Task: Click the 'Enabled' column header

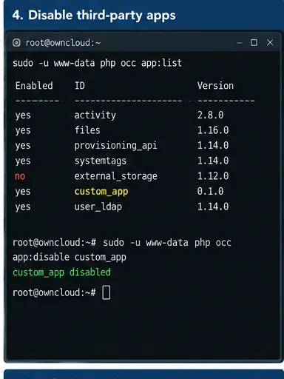Action: coord(34,86)
